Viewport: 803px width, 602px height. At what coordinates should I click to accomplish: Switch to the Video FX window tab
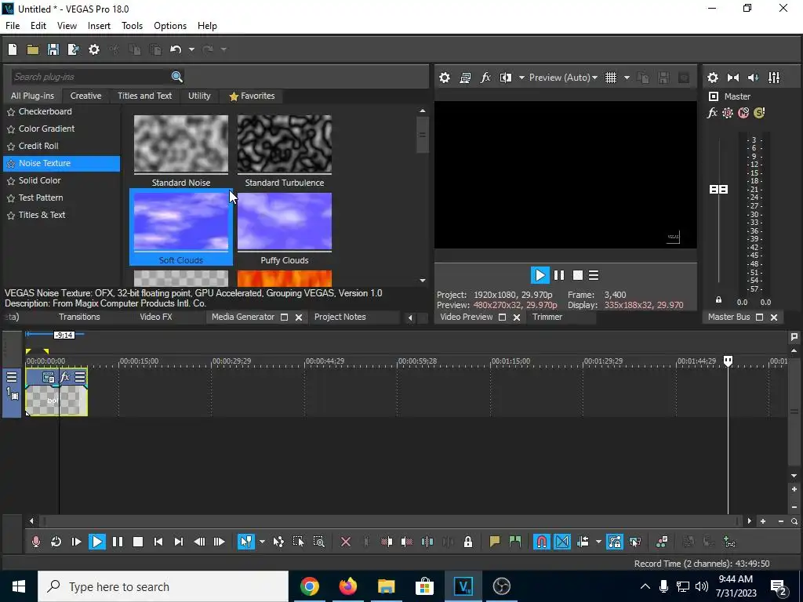pyautogui.click(x=156, y=317)
